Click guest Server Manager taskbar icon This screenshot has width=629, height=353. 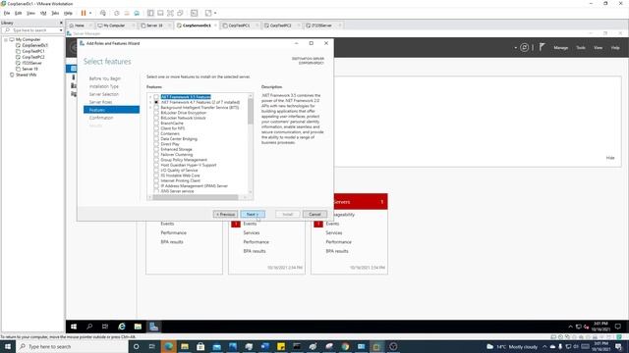(x=153, y=327)
